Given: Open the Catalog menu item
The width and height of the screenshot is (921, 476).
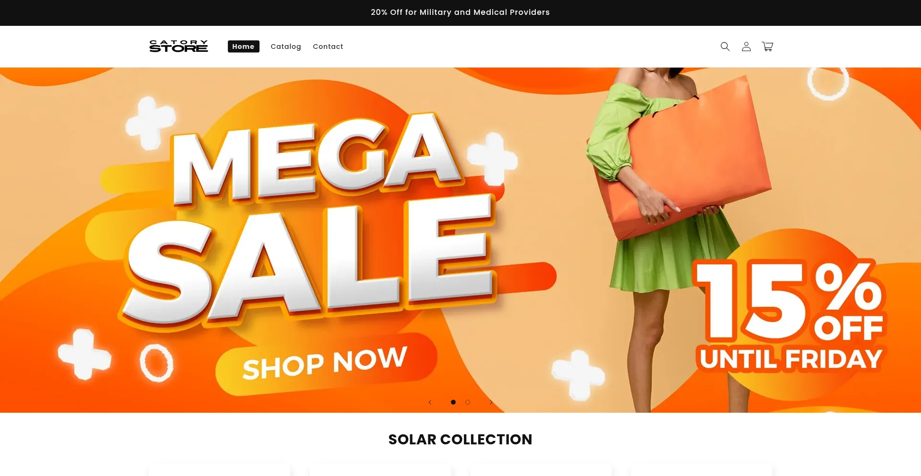Looking at the screenshot, I should [x=286, y=46].
